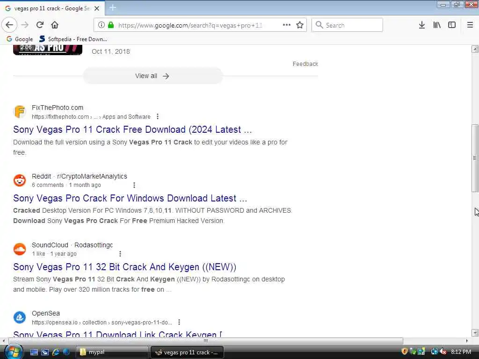
Task: Click the SoundCloud Rodasottingc source text
Action: pos(72,245)
